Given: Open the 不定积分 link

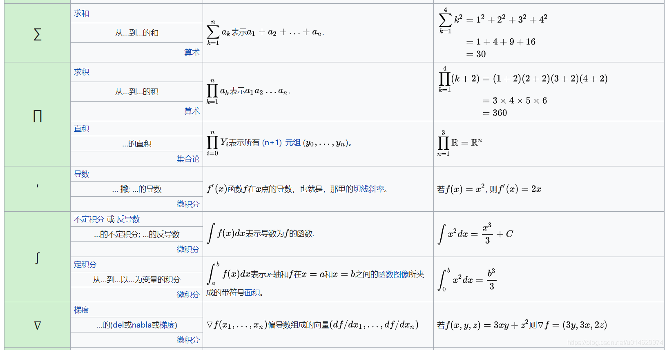Looking at the screenshot, I should (x=89, y=219).
